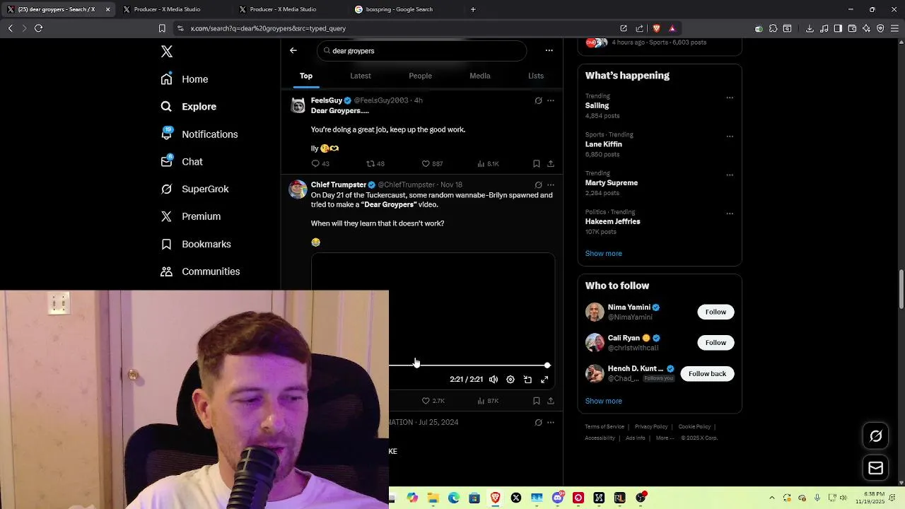This screenshot has height=509, width=905.
Task: Open Chat in sidebar
Action: click(x=182, y=162)
